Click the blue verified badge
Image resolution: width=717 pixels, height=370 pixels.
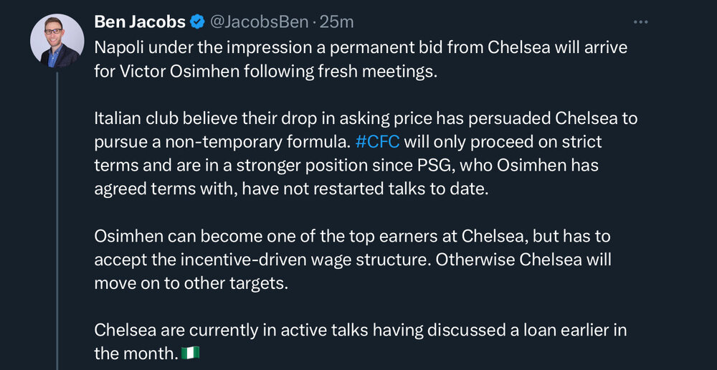tap(197, 22)
